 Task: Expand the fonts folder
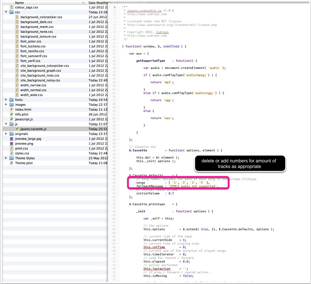(x=6, y=100)
